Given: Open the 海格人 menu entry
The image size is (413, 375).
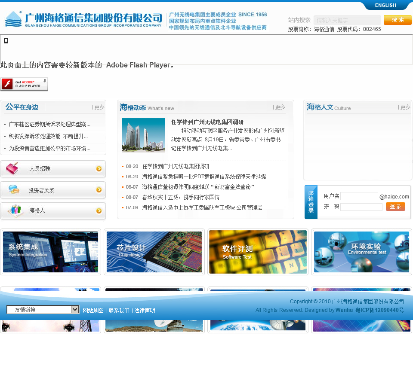Looking at the screenshot, I should pyautogui.click(x=37, y=210).
